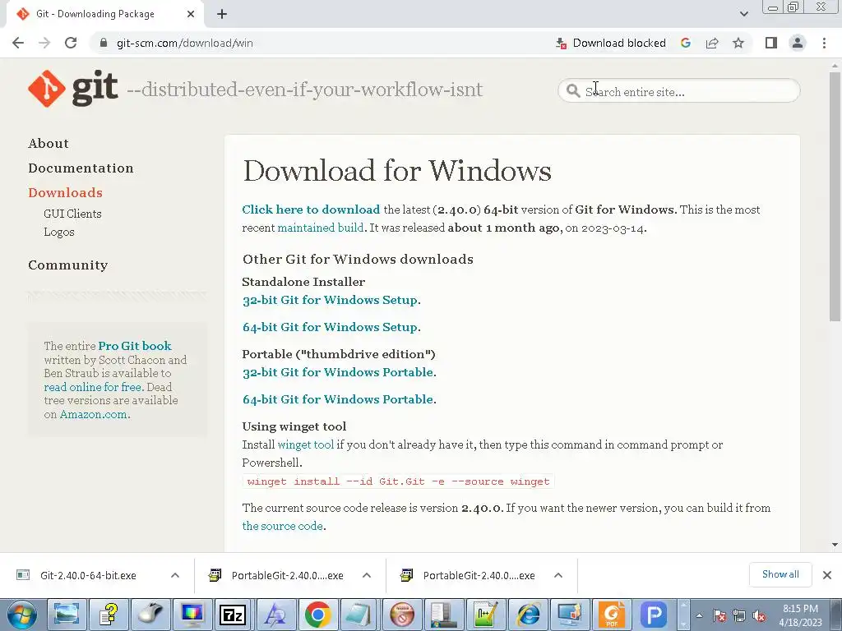The image size is (842, 631).
Task: Click read online for free link
Action: 93,387
